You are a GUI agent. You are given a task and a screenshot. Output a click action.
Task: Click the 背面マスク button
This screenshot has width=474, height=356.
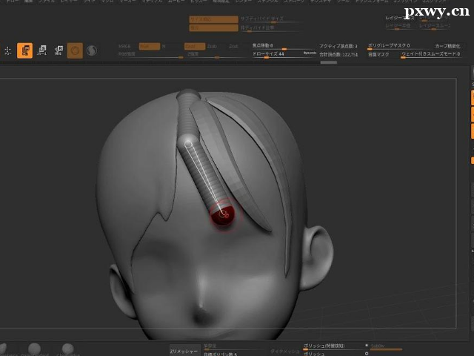378,55
